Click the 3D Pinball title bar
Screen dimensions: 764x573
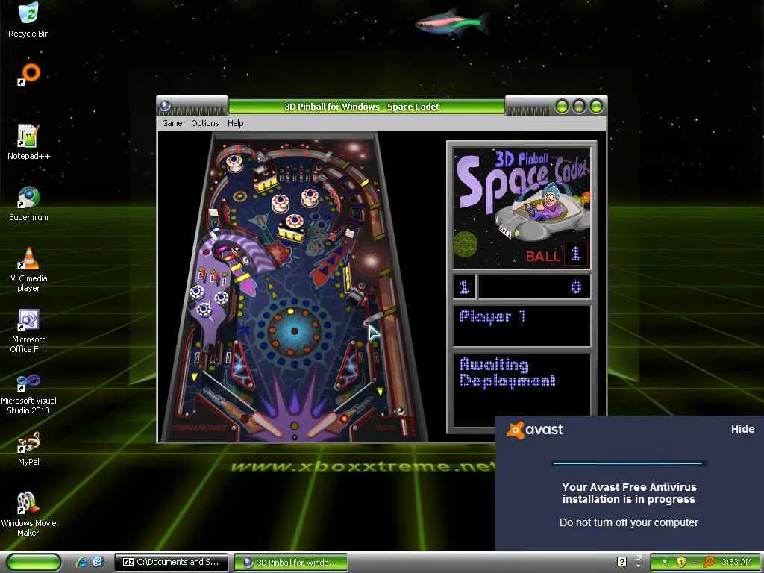tap(362, 107)
